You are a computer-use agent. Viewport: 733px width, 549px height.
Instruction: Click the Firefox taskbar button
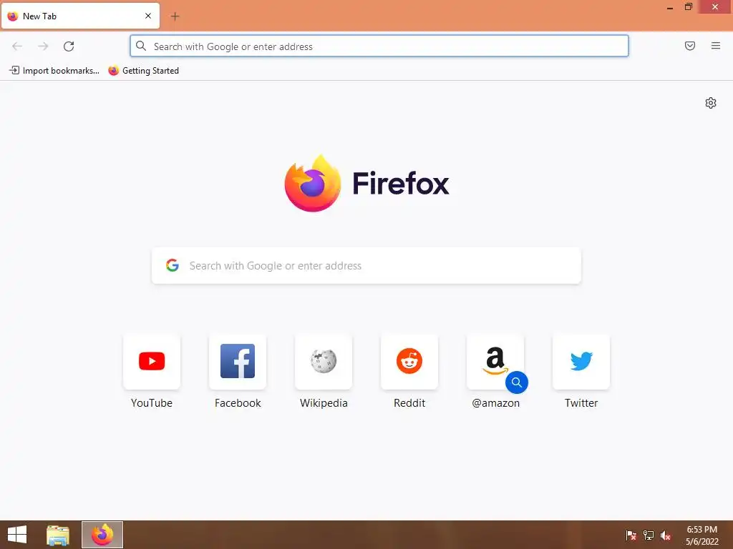tap(102, 535)
